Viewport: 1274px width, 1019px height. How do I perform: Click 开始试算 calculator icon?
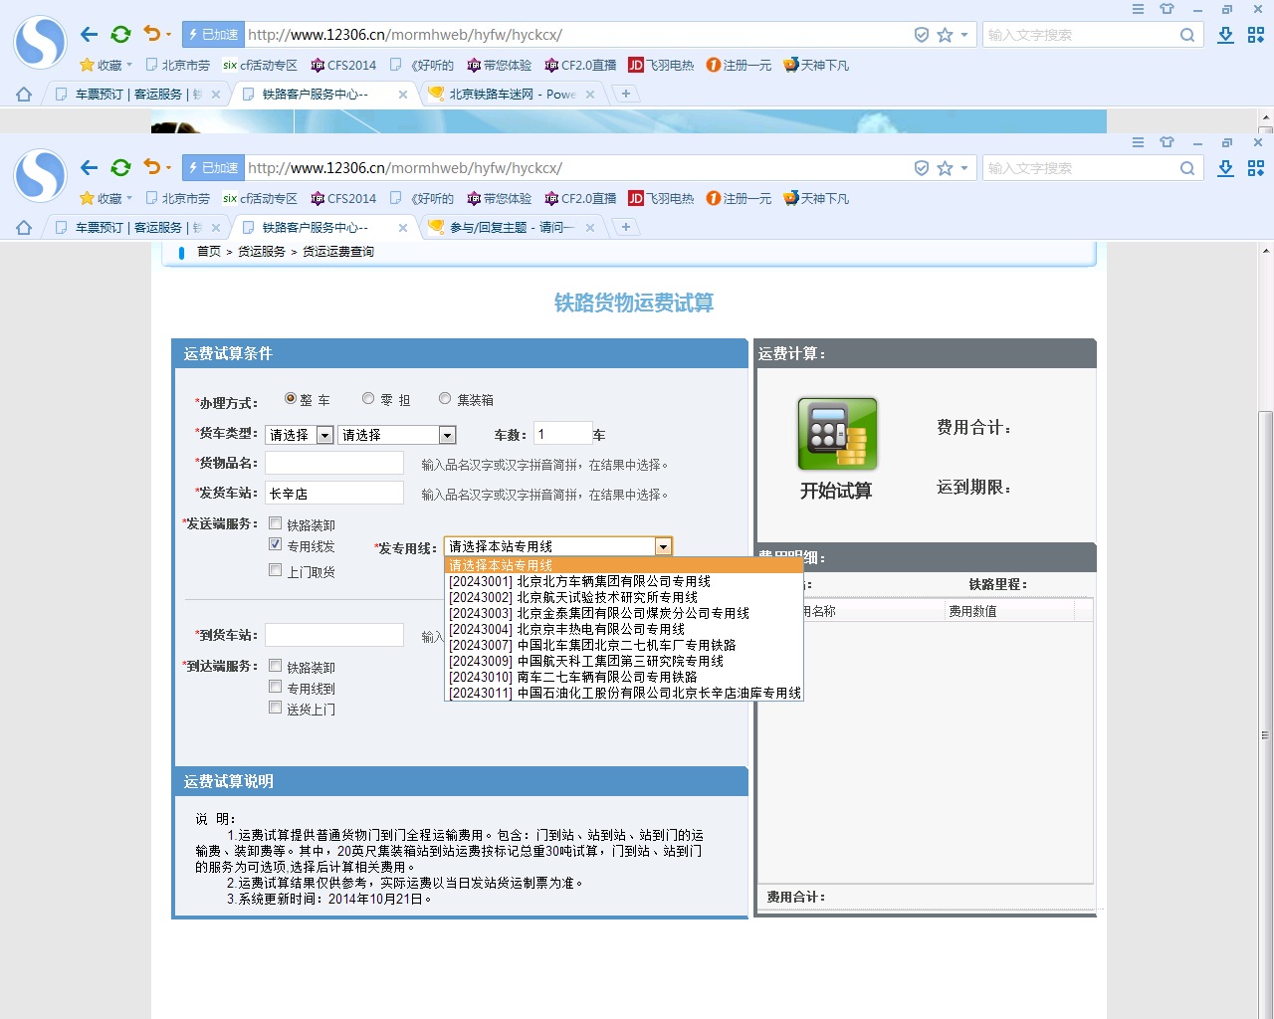837,434
